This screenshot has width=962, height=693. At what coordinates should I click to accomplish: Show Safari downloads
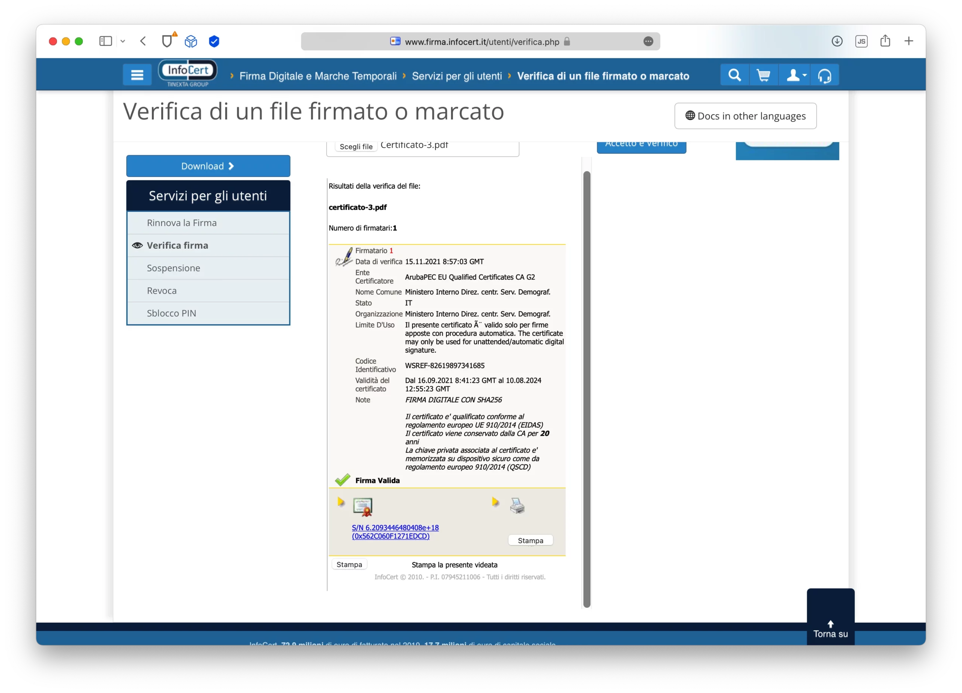(x=837, y=41)
